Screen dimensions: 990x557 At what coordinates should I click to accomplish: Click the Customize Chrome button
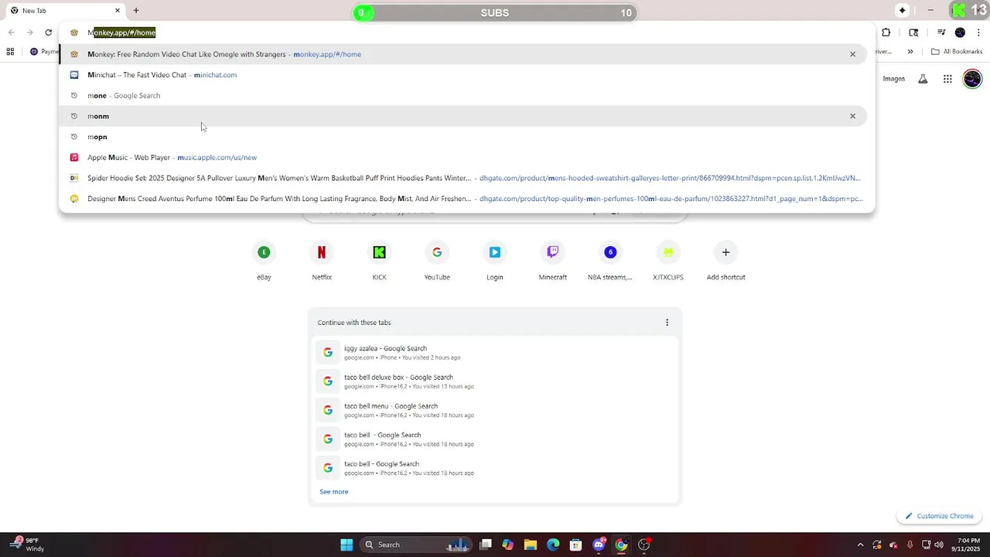[939, 516]
